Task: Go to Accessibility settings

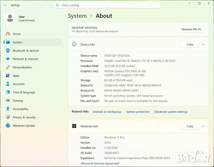Action: [x=33, y=109]
